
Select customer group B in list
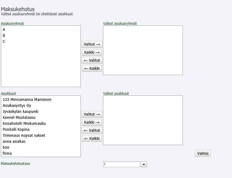[x=41, y=36]
